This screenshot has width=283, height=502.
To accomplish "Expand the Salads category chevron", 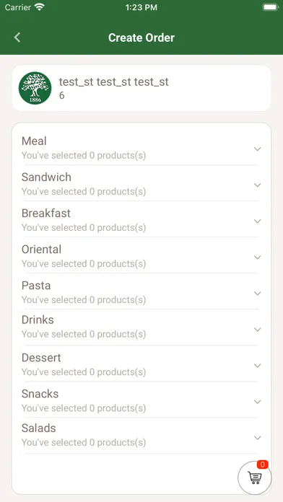I will [257, 438].
